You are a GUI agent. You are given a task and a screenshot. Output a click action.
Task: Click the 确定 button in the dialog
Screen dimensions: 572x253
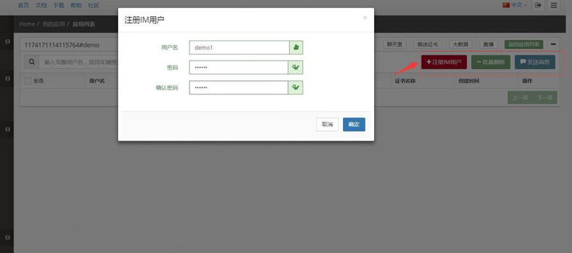[354, 124]
